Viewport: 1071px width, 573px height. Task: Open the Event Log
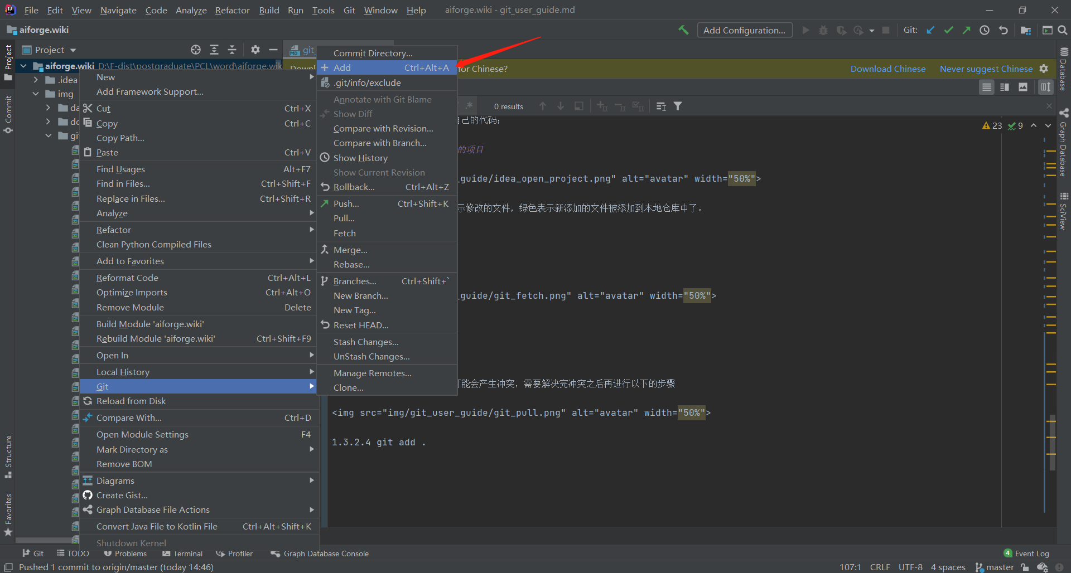[1026, 553]
